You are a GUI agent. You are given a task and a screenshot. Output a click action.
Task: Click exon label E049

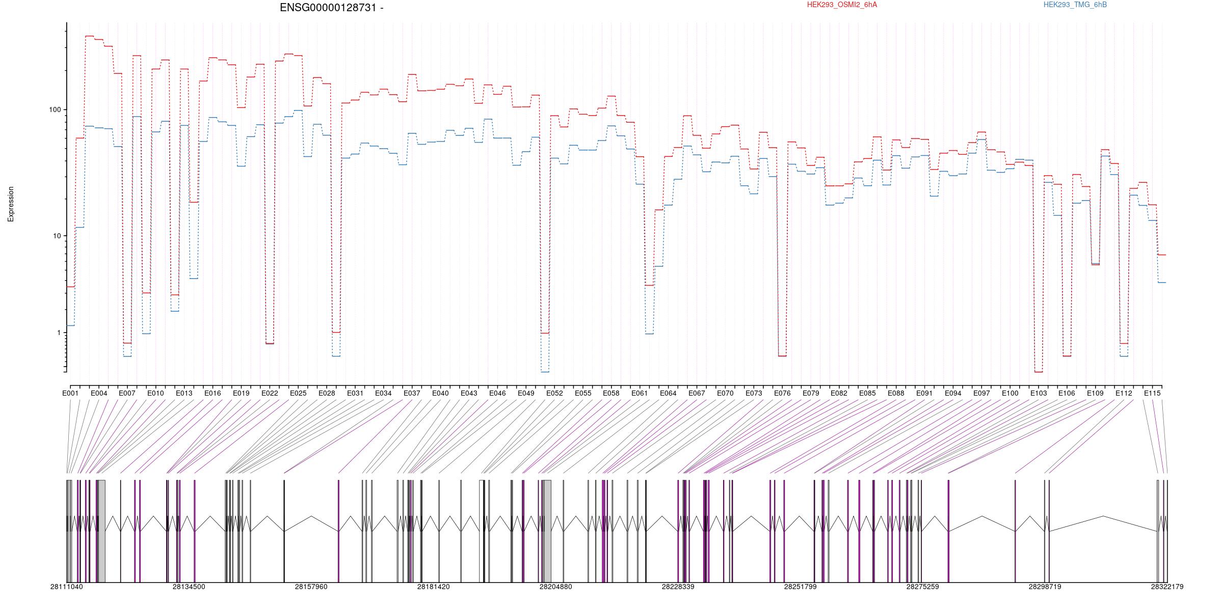coord(526,393)
